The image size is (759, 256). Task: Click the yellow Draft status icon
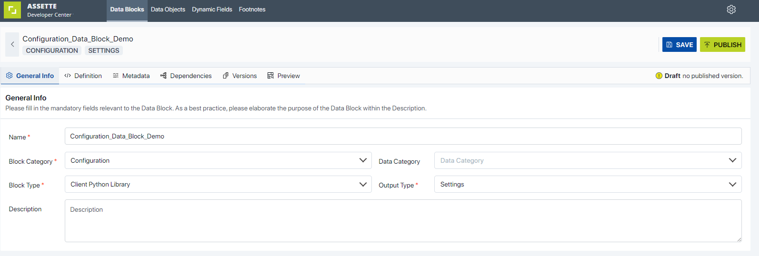(659, 76)
